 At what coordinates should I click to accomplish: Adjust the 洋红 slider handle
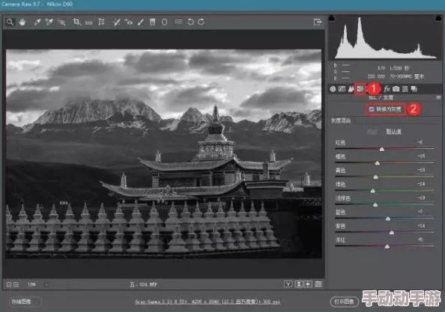(x=387, y=247)
